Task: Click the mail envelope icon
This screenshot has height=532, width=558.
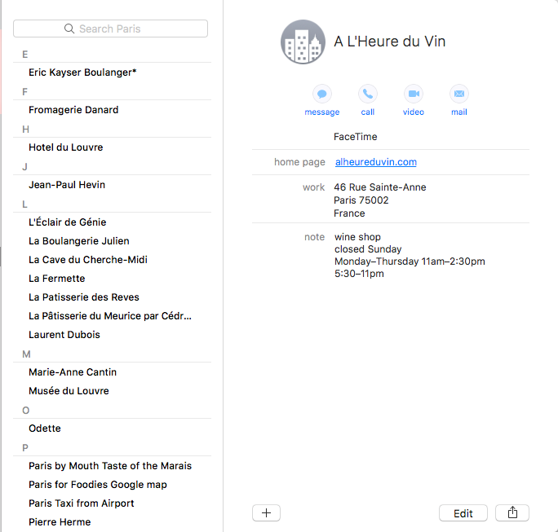Action: 459,94
